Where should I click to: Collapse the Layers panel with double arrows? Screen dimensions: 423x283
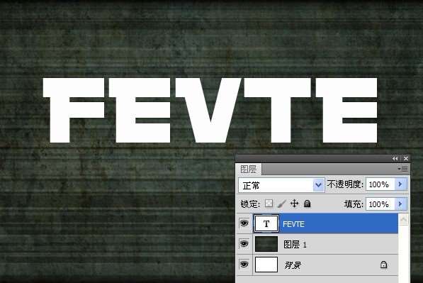click(x=395, y=158)
